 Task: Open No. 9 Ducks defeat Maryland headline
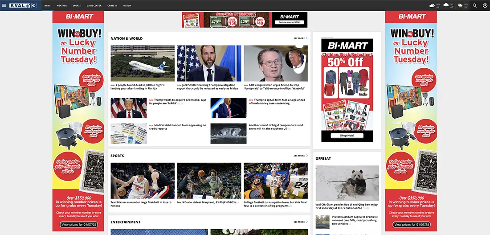pos(207,202)
